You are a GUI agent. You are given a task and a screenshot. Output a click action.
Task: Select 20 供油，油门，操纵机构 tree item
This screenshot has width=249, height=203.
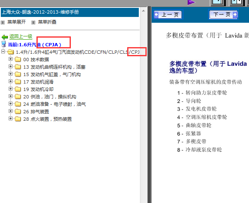50,97
